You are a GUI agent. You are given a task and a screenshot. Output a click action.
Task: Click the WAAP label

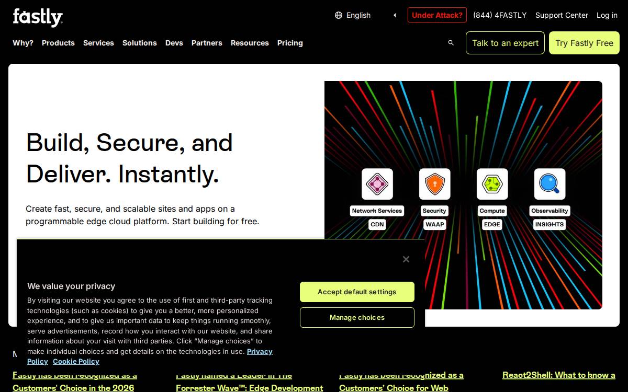pos(434,224)
